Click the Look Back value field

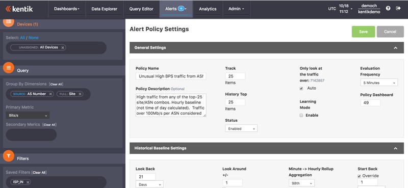(x=145, y=177)
